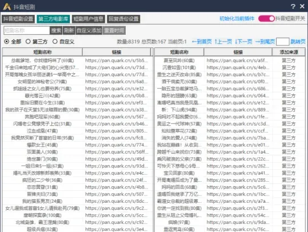Screen dimensions: 308x232
Task: Click the 刷新 button
Action: pos(69,30)
